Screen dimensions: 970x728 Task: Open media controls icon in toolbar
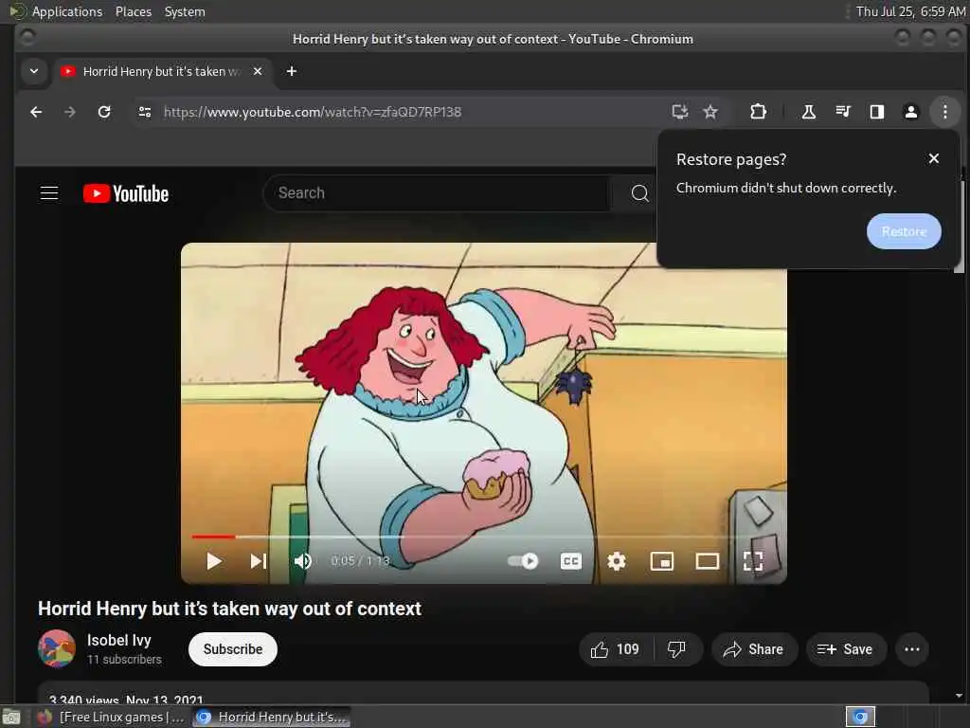(x=842, y=112)
